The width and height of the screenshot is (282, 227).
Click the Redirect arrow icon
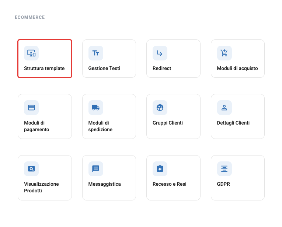pos(160,53)
